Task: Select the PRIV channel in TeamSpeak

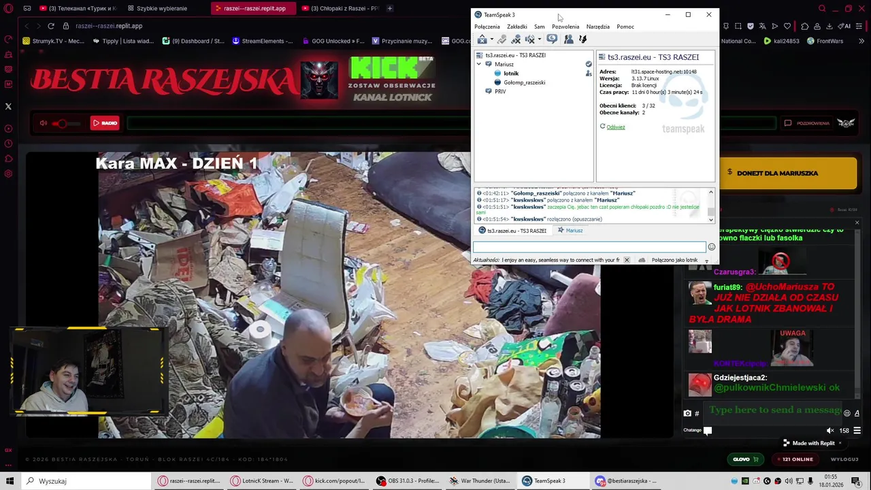Action: [500, 91]
